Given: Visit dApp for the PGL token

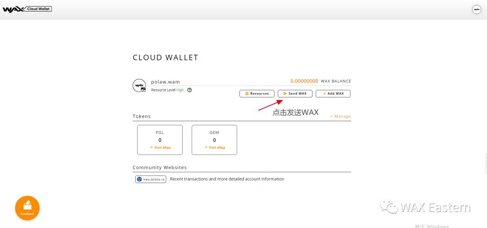Looking at the screenshot, I should [160, 147].
